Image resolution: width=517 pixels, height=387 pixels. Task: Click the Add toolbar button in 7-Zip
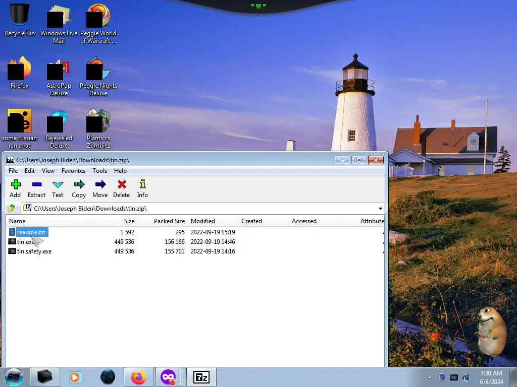pyautogui.click(x=15, y=188)
